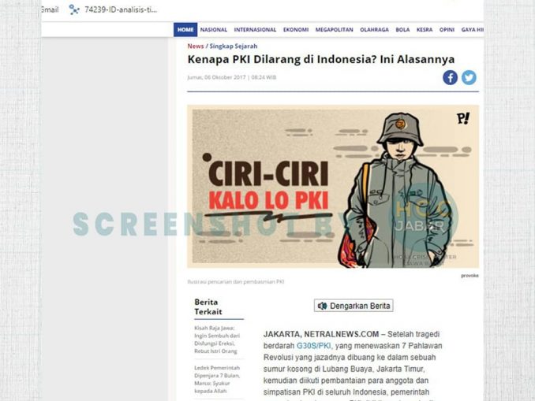The width and height of the screenshot is (535, 401).
Task: Open OPINI section
Action: point(447,30)
